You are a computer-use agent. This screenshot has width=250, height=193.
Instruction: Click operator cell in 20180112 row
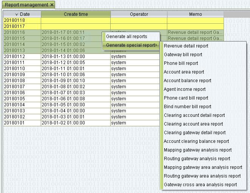[x=135, y=57]
